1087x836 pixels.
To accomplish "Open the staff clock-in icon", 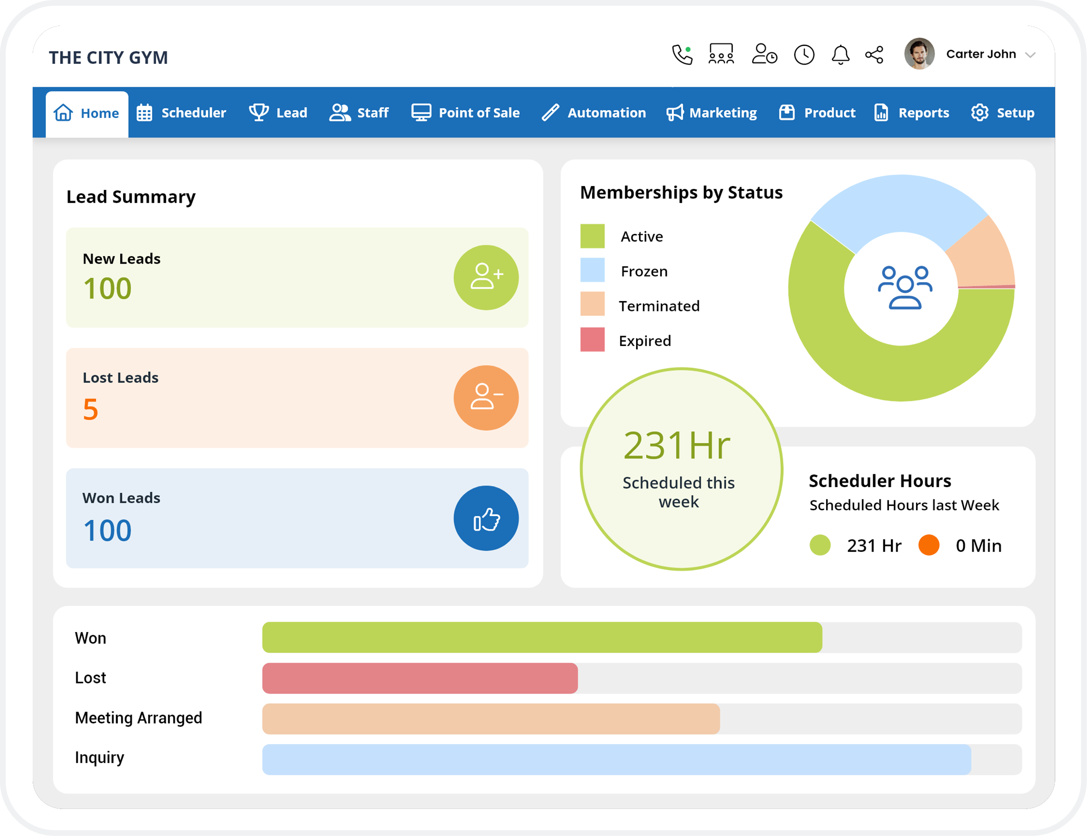I will click(764, 55).
